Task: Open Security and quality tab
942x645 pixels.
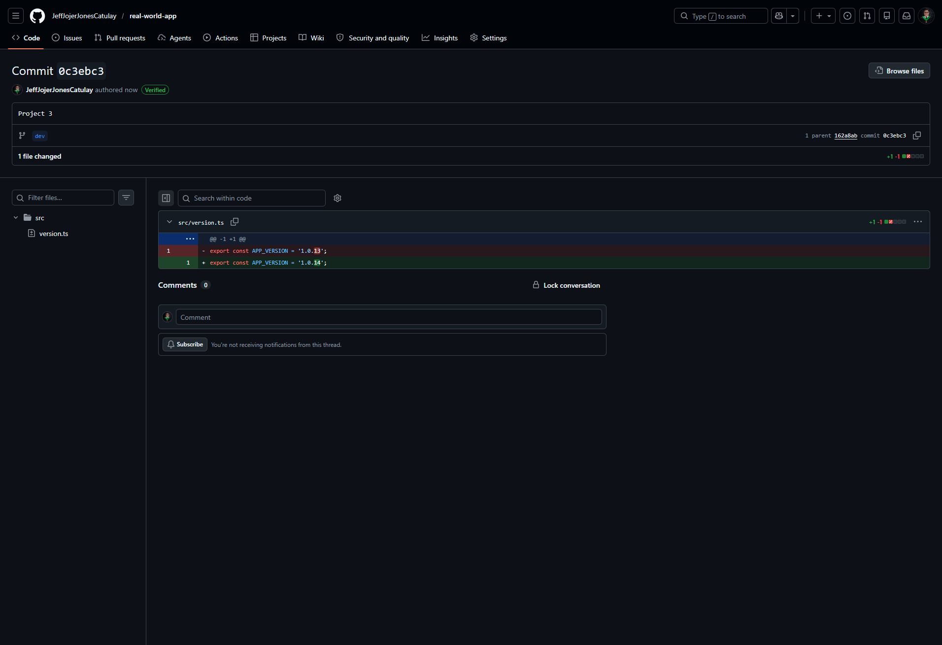Action: 373,38
